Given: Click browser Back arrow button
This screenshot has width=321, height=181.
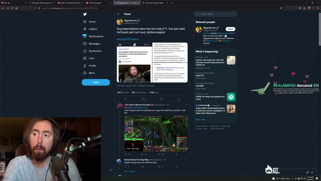Looking at the screenshot, I should click(3, 8).
